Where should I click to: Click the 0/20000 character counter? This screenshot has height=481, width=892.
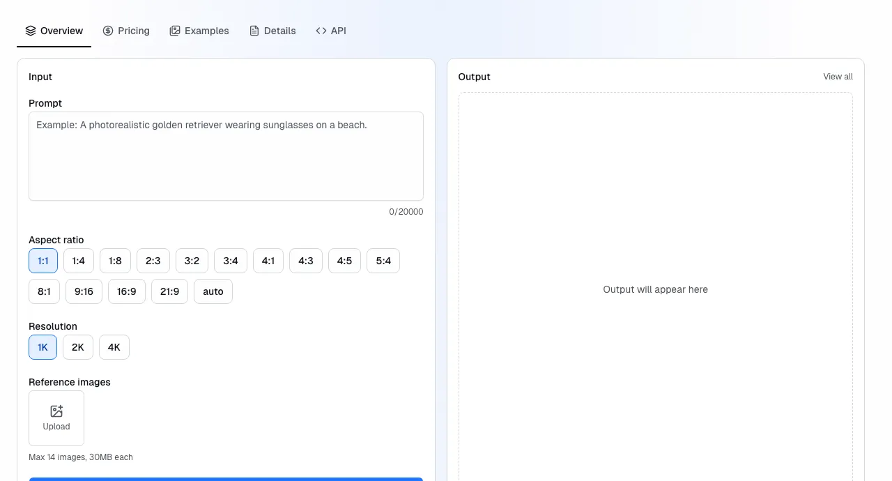click(406, 212)
